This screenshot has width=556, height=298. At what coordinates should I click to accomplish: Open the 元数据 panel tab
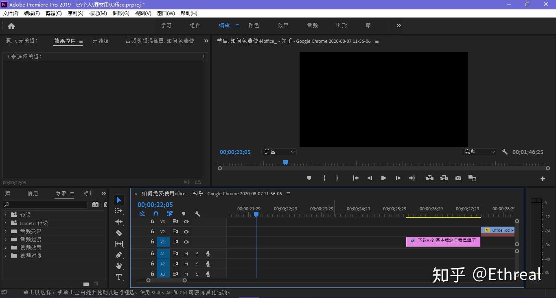101,41
